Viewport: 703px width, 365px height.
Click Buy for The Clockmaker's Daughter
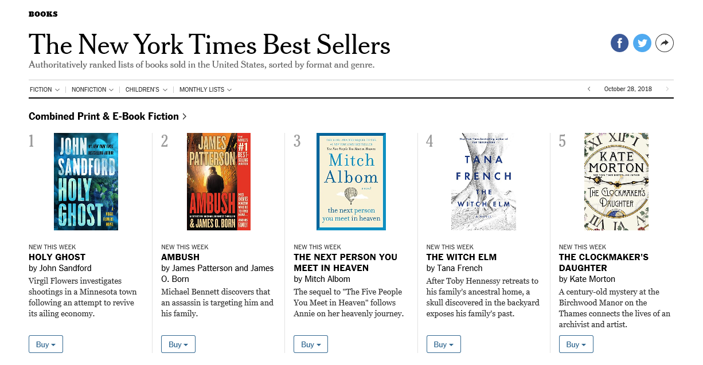click(x=576, y=344)
